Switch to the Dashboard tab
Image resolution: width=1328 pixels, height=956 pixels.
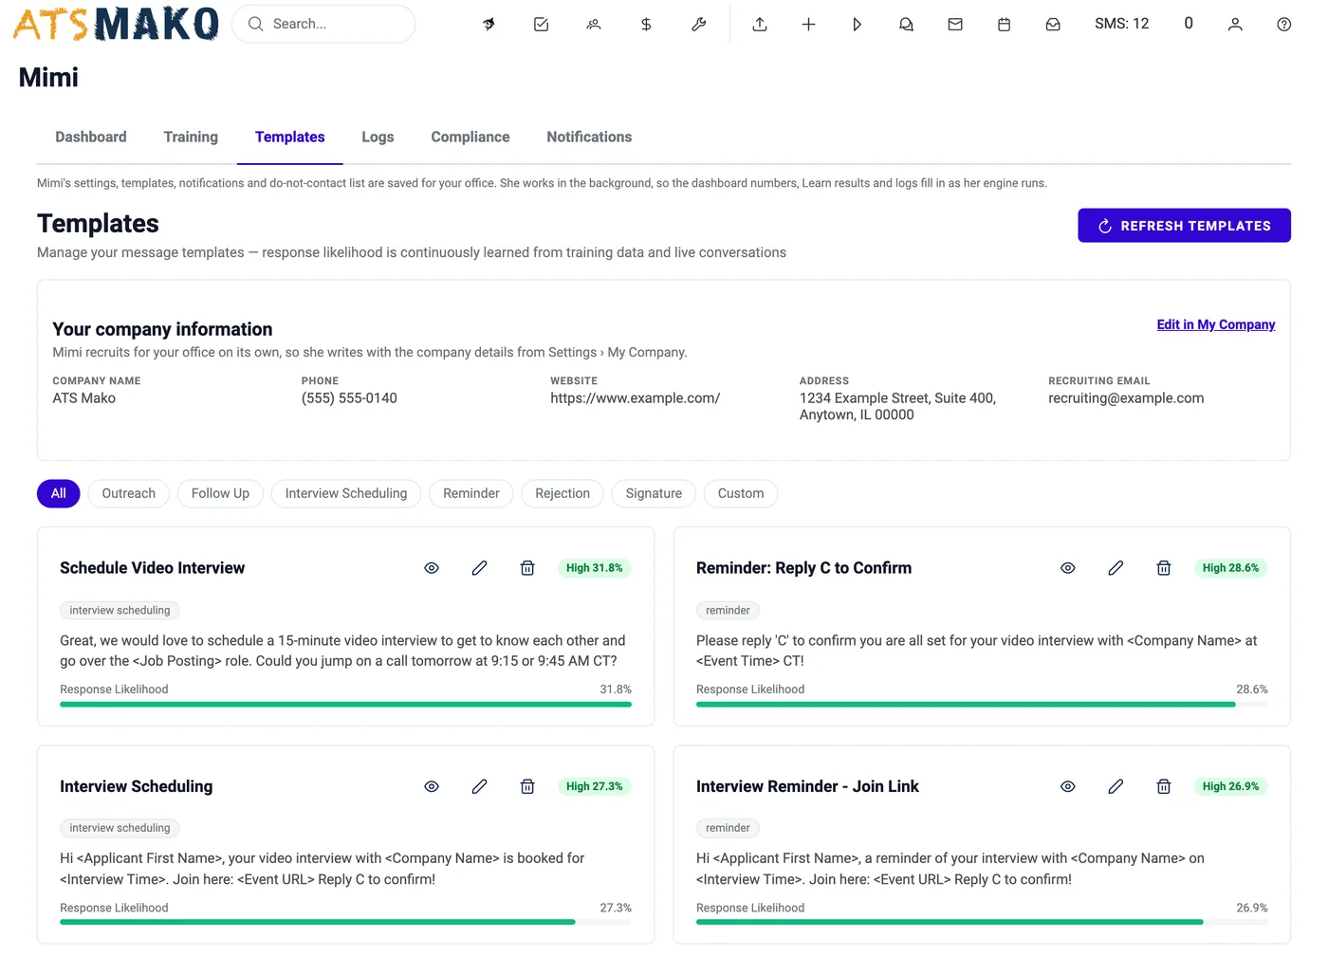click(x=91, y=137)
